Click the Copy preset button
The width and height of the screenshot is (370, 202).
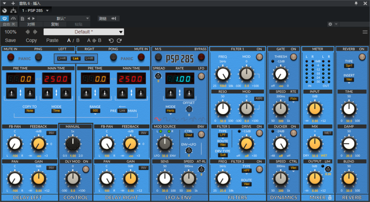pyautogui.click(x=31, y=41)
